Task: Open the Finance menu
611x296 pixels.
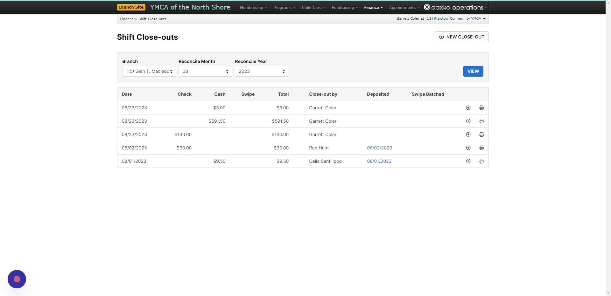Action: pos(373,7)
